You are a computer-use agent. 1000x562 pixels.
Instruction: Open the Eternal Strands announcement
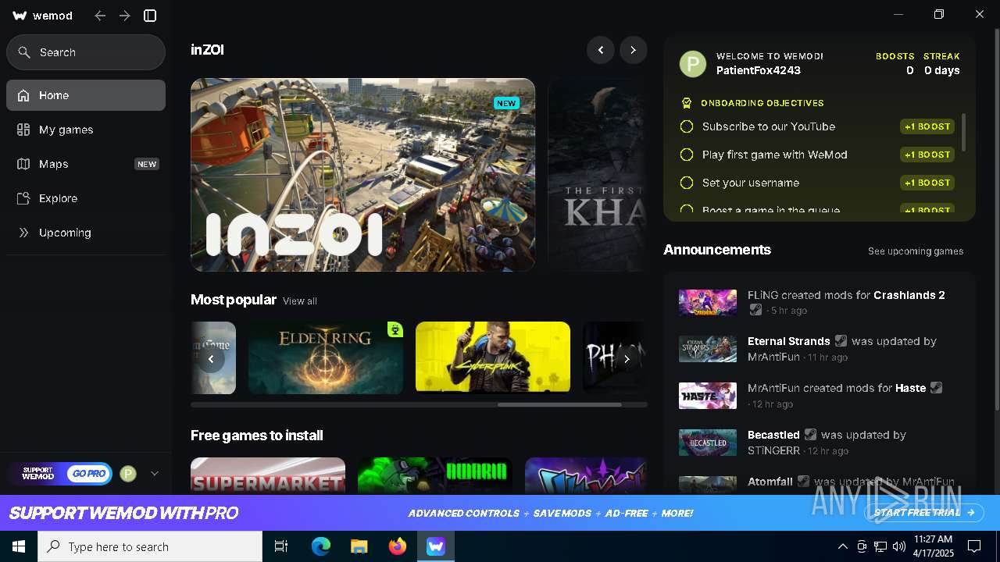click(818, 349)
